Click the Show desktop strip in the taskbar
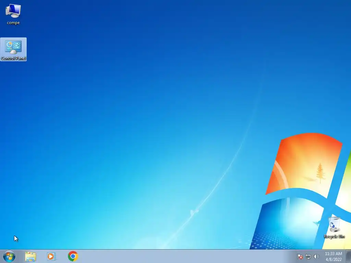The image size is (351, 263). tap(349, 256)
